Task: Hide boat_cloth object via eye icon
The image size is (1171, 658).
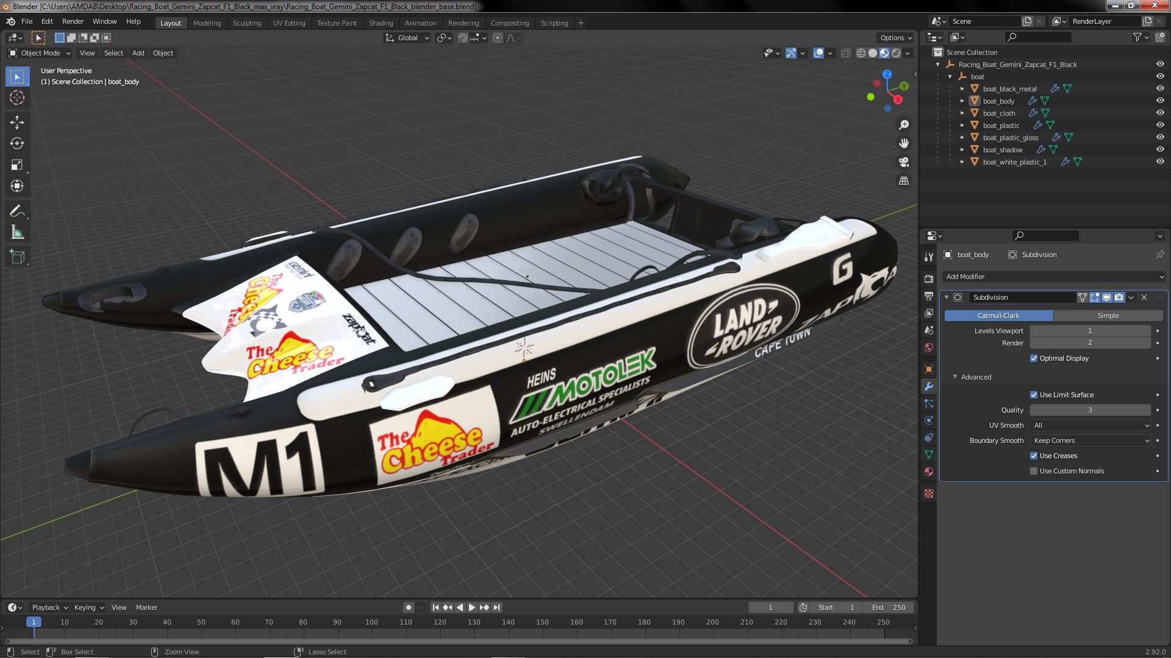Action: (x=1159, y=113)
